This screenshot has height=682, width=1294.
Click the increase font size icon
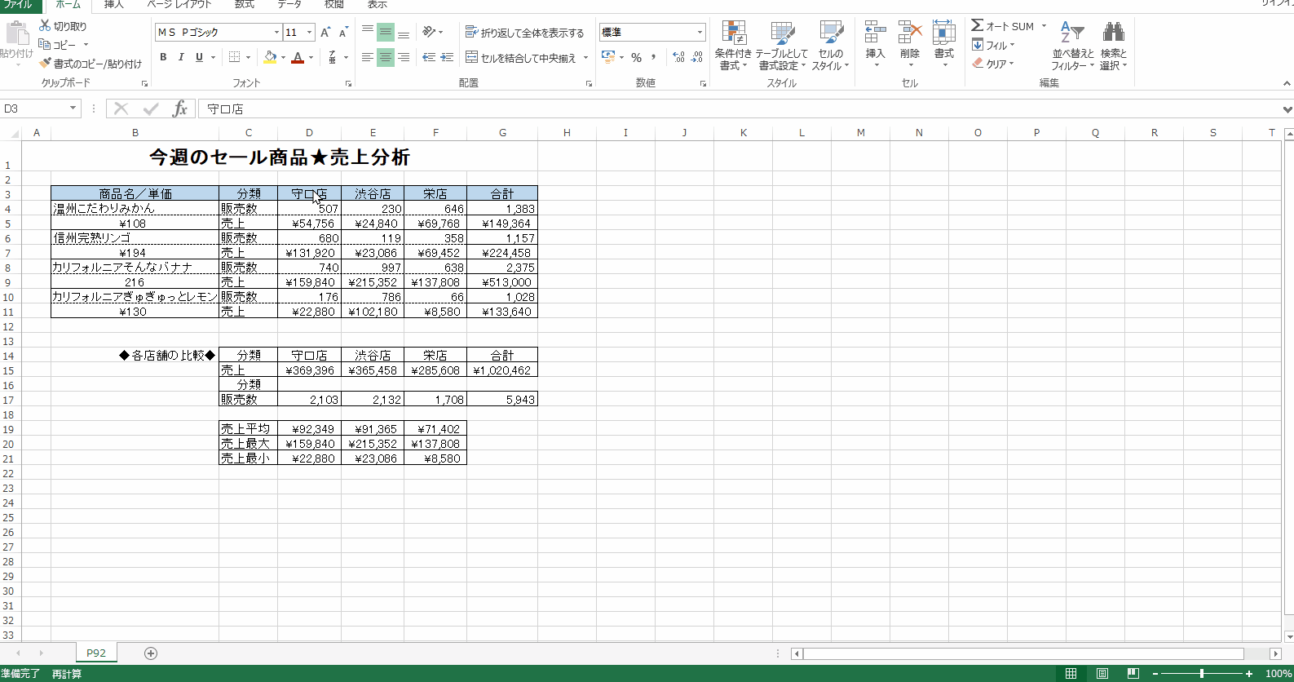click(x=325, y=33)
